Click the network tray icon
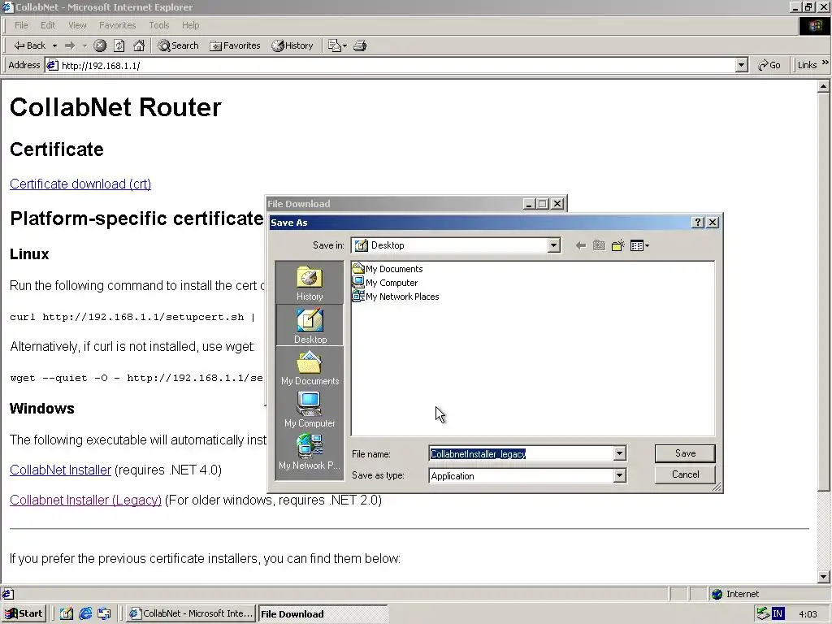Image resolution: width=832 pixels, height=624 pixels. tap(763, 614)
